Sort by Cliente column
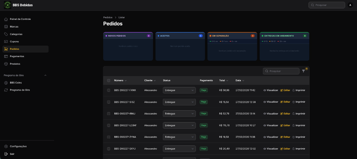Screen dimensions: 357x159 [150, 80]
